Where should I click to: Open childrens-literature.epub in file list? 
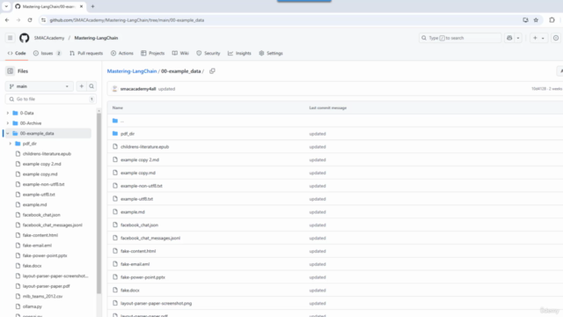click(x=144, y=147)
